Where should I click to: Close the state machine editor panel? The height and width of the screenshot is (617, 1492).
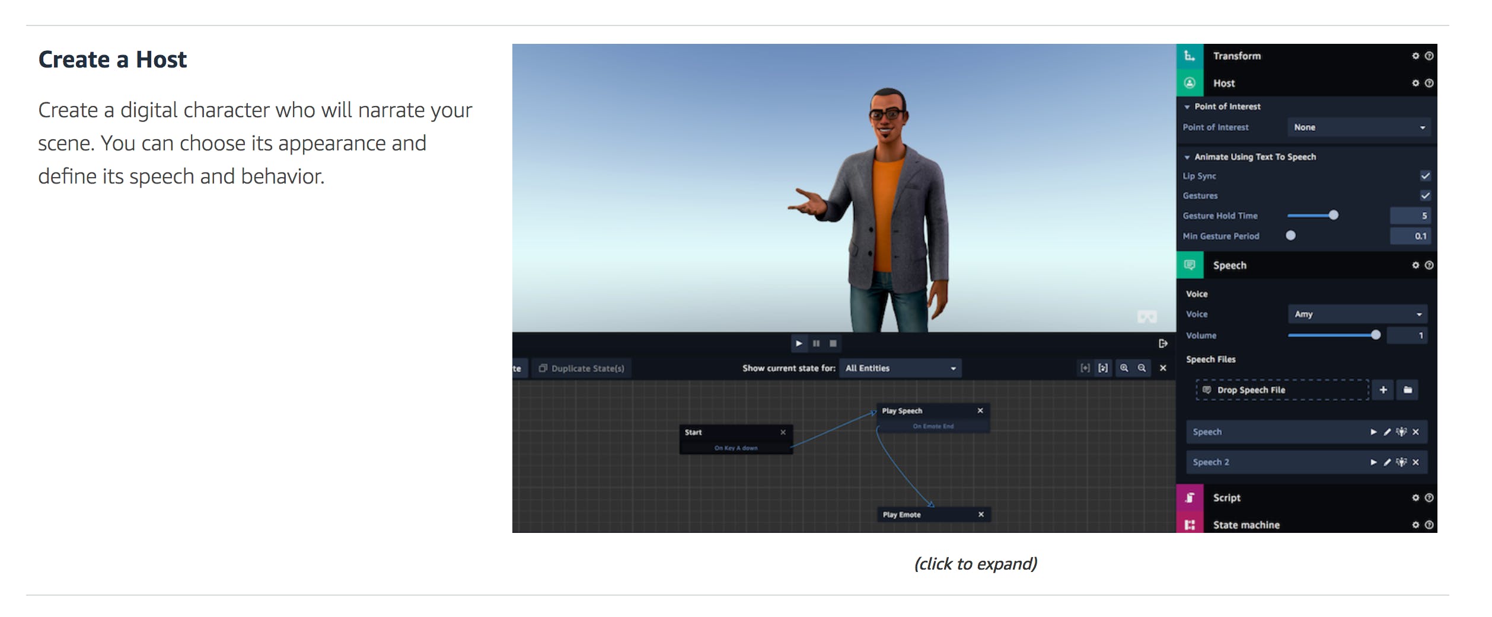tap(1163, 368)
